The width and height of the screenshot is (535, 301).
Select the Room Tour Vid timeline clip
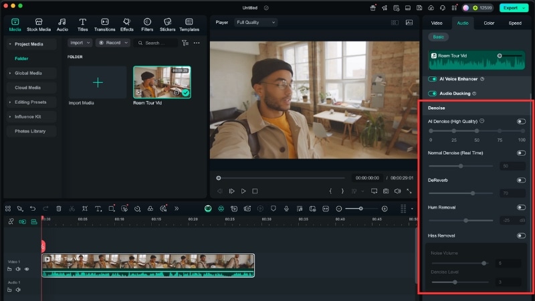(148, 266)
